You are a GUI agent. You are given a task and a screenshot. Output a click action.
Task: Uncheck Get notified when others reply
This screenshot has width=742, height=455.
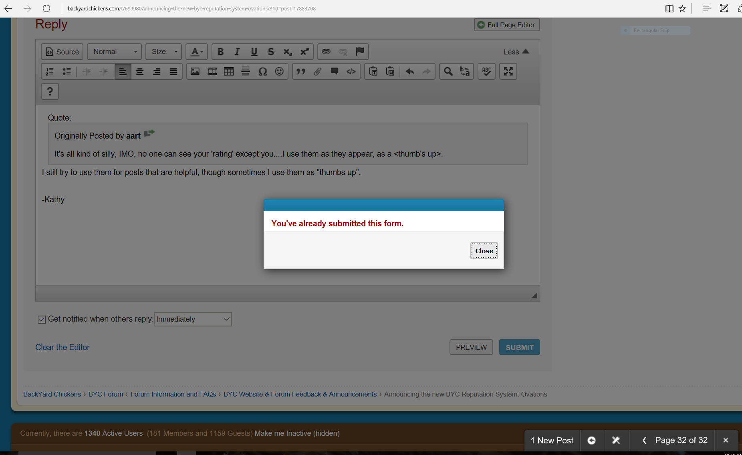coord(42,319)
